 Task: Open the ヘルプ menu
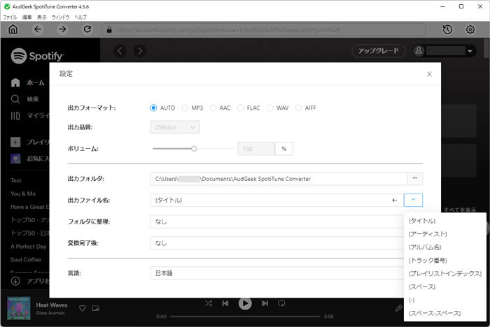(x=80, y=17)
